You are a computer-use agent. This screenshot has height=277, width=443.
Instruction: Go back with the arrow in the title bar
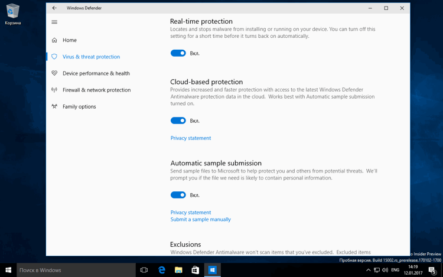[54, 8]
